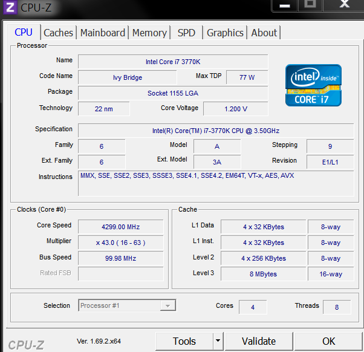Click the Tools button
The width and height of the screenshot is (364, 352).
184,341
